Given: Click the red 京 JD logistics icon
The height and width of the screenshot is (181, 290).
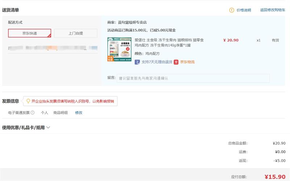Looking at the screenshot, I should pyautogui.click(x=176, y=62).
